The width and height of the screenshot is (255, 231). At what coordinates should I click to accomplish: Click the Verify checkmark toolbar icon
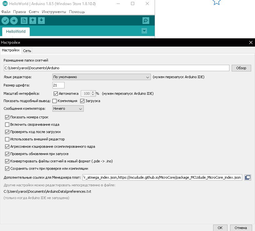[5, 21]
